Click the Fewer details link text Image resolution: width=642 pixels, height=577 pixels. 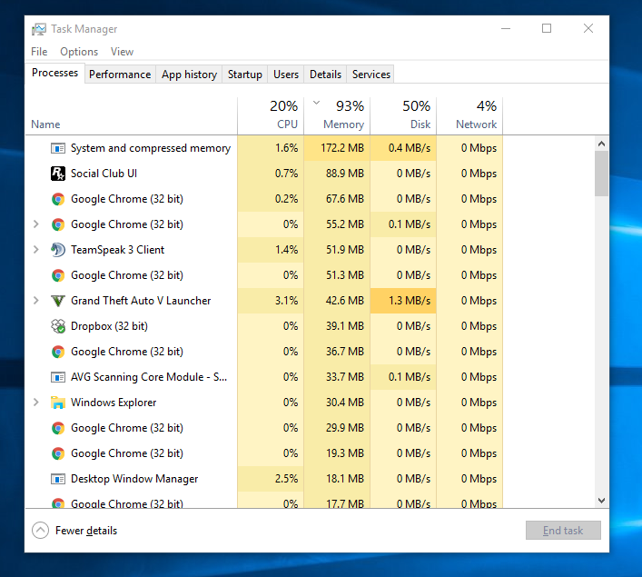click(x=86, y=531)
